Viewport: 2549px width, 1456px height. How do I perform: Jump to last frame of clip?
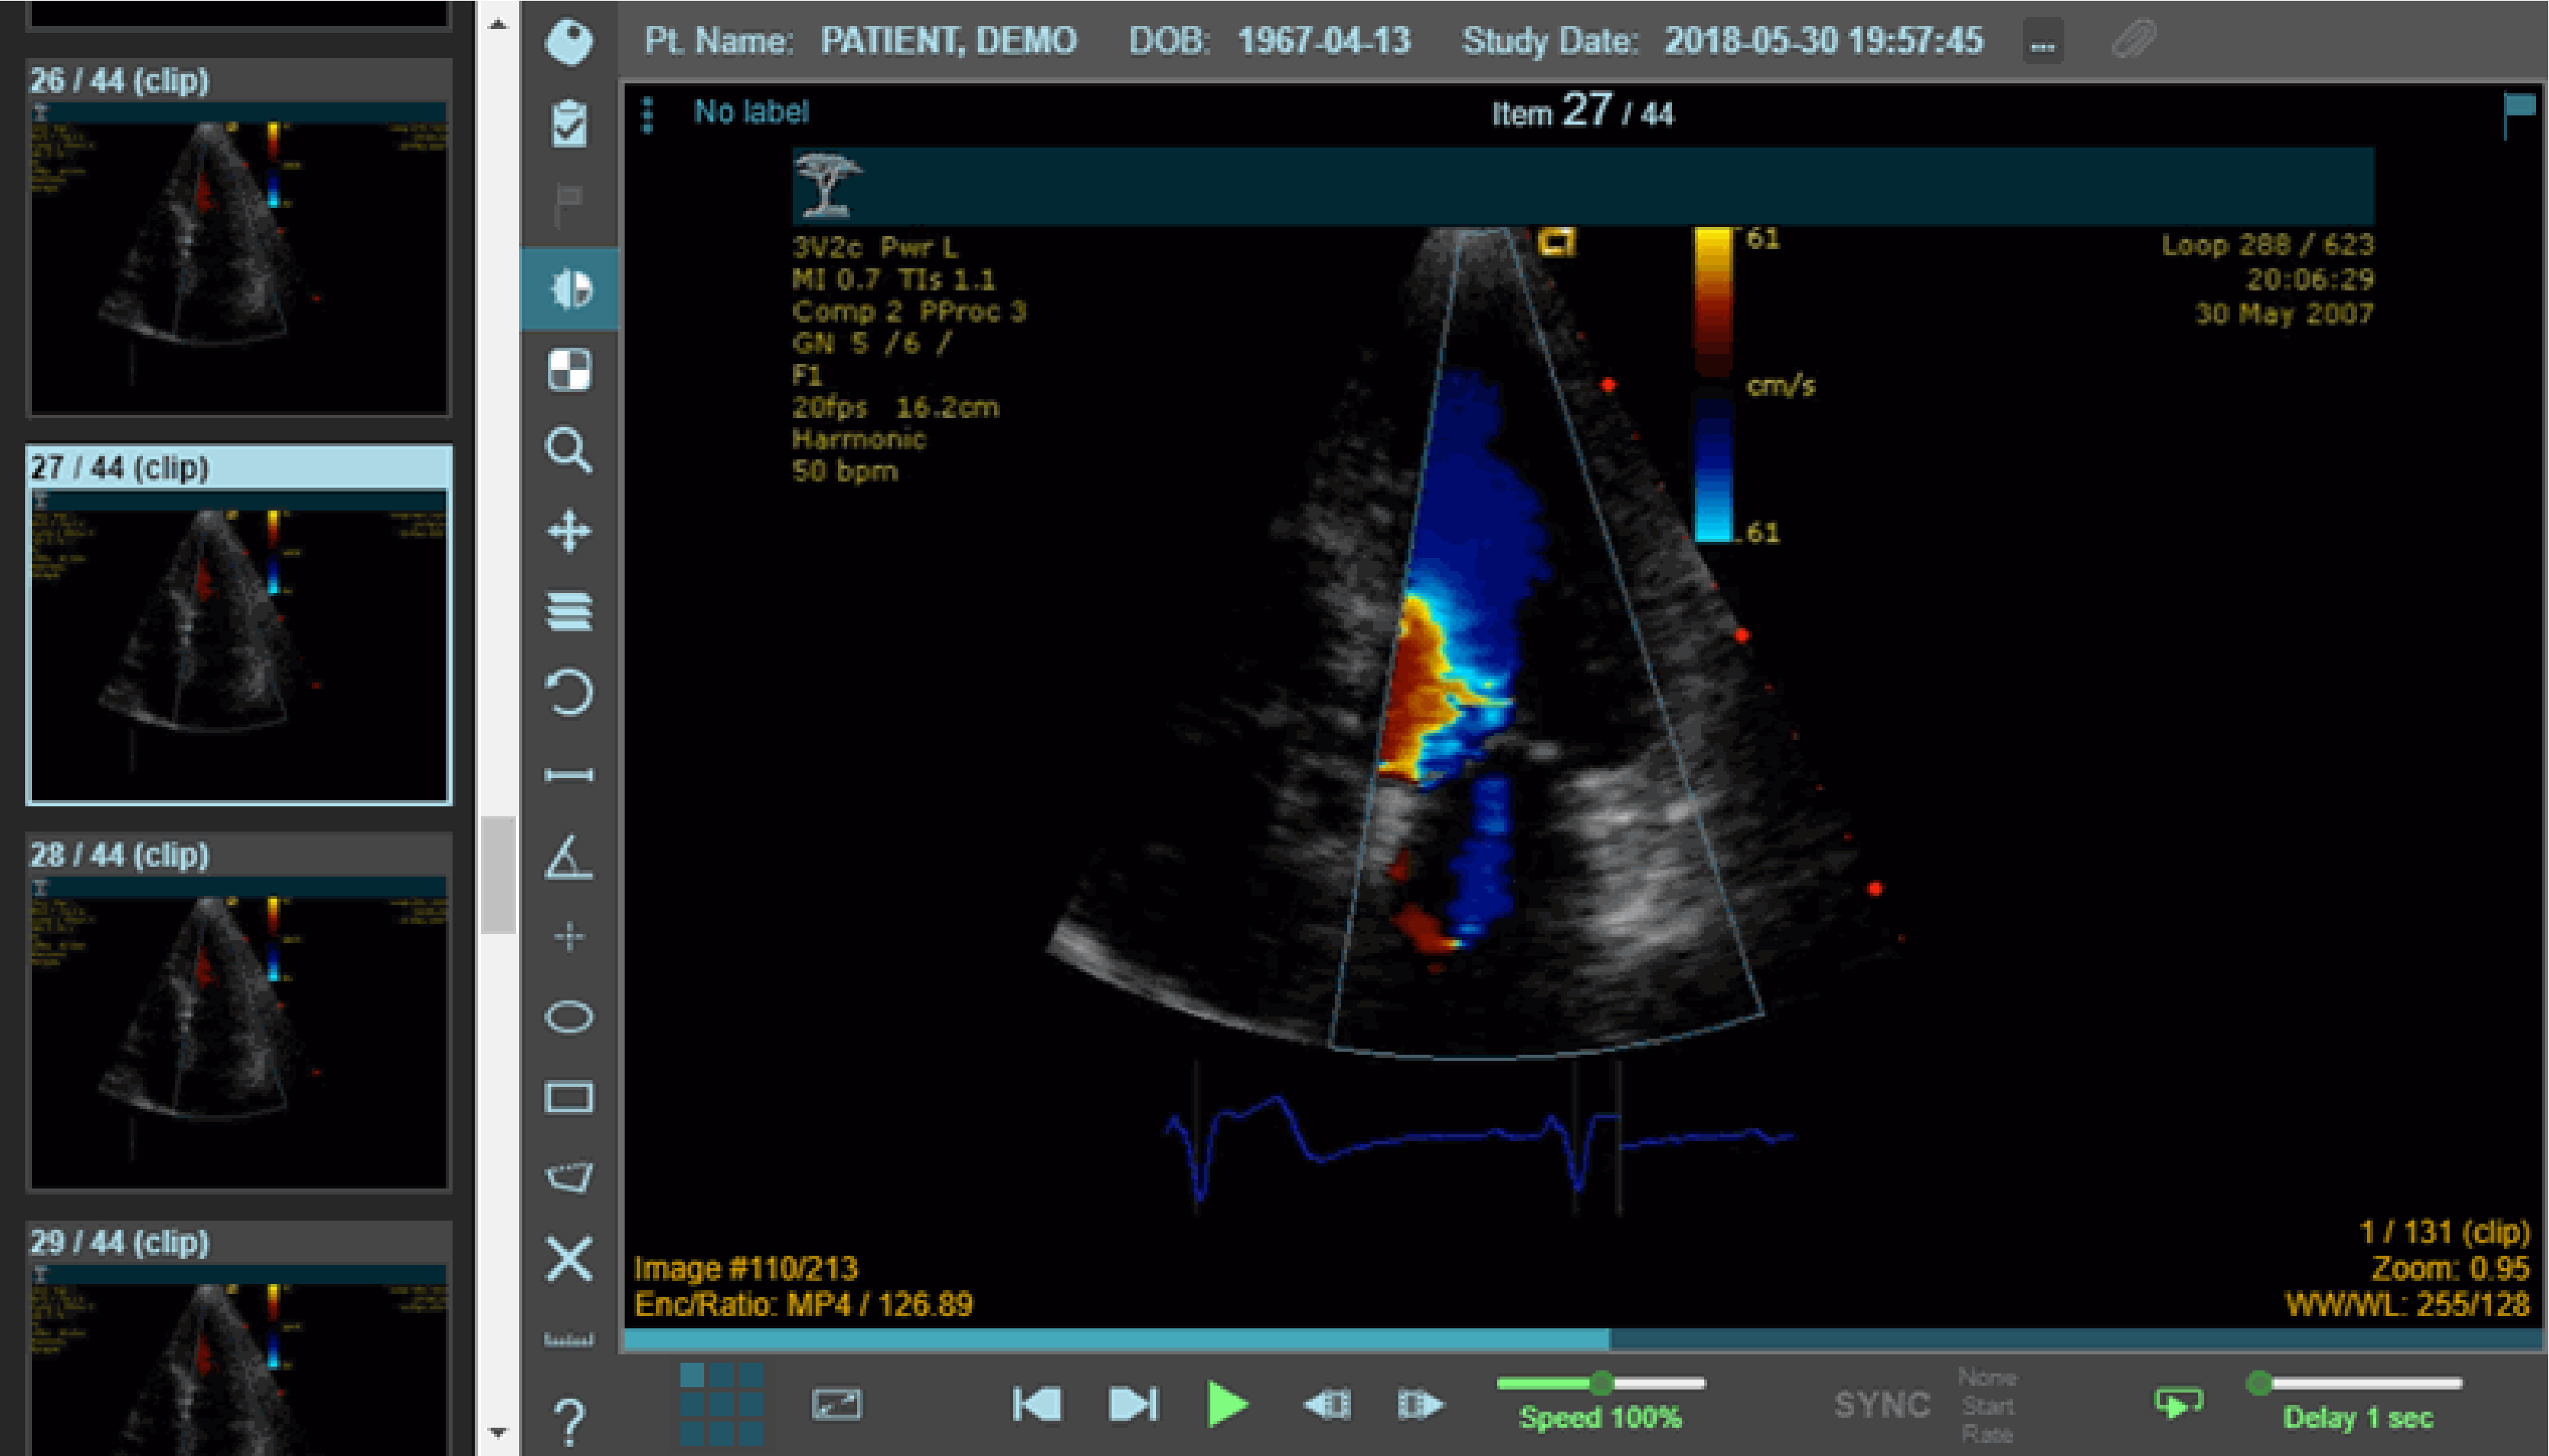coord(1133,1404)
